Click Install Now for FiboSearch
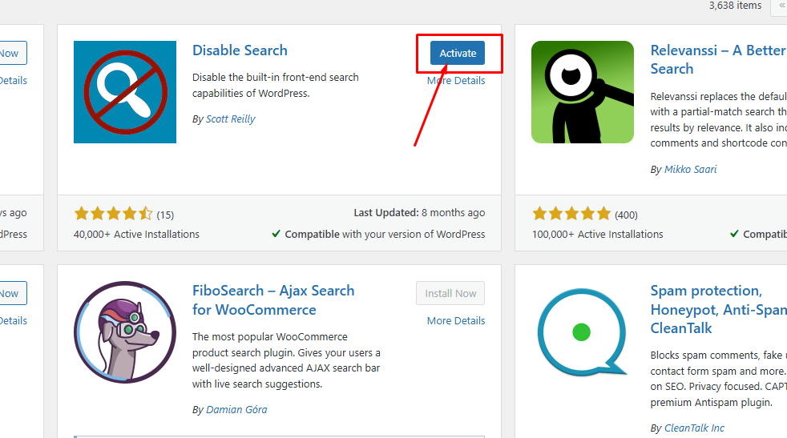The height and width of the screenshot is (438, 787). tap(450, 293)
